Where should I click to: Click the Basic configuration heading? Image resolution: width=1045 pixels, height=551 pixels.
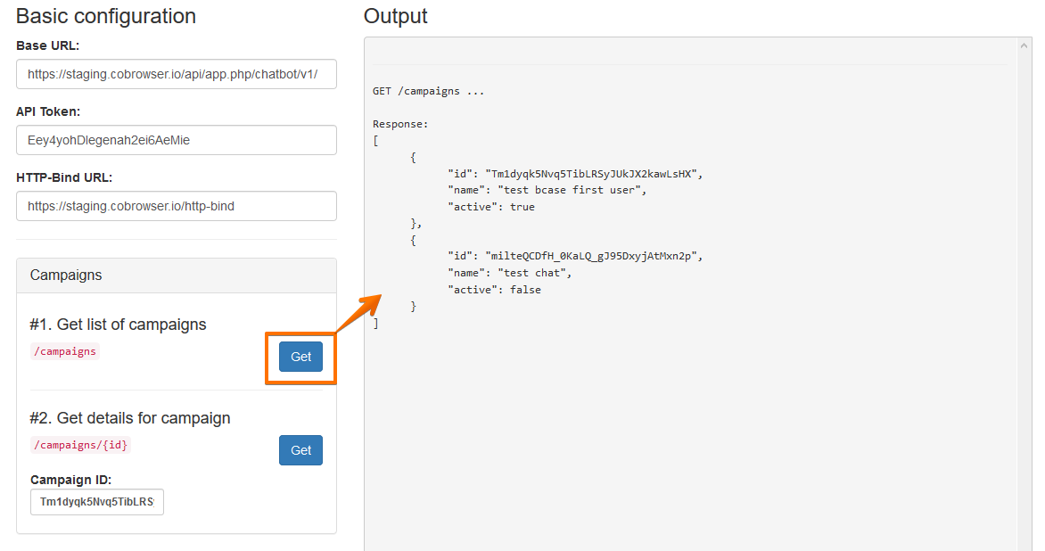tap(105, 16)
